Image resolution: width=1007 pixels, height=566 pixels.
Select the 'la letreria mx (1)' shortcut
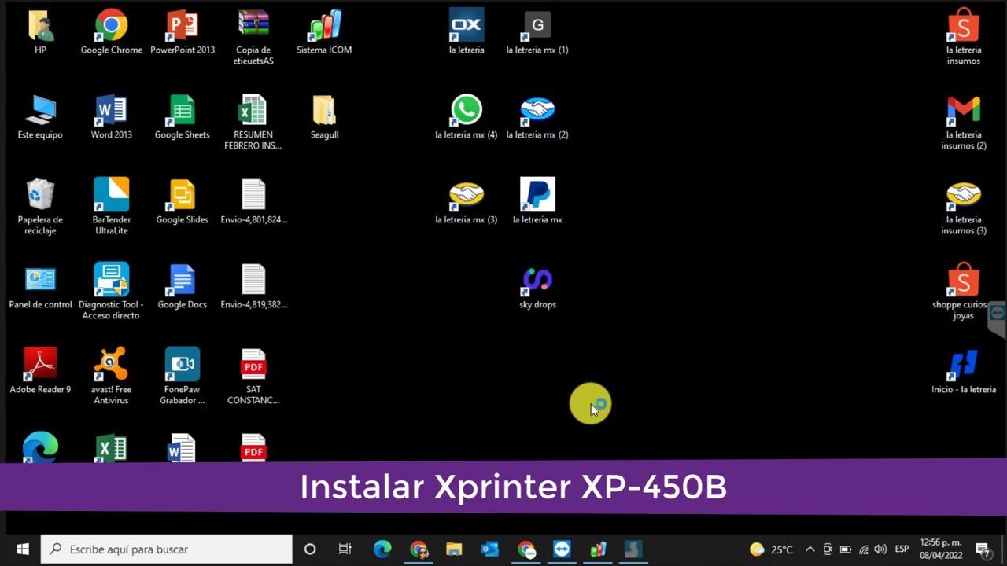point(537,32)
